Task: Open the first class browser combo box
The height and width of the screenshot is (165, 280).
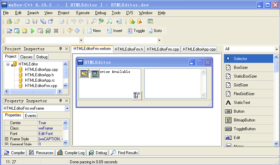Action: (81, 40)
